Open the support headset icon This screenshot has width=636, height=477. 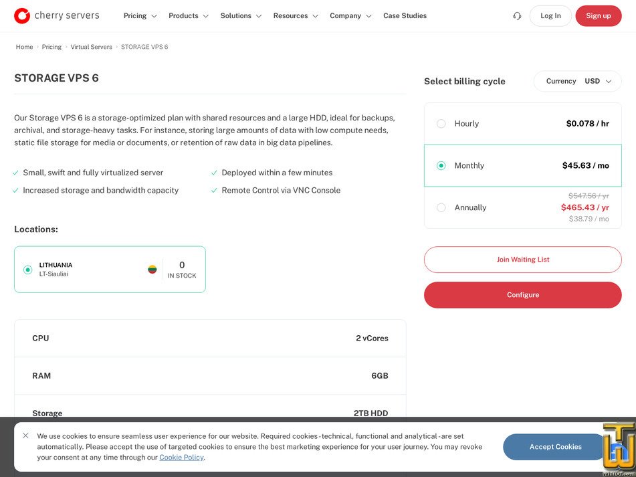(517, 16)
